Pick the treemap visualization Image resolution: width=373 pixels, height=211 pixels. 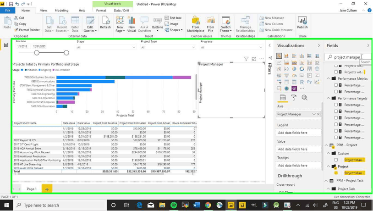click(309, 69)
